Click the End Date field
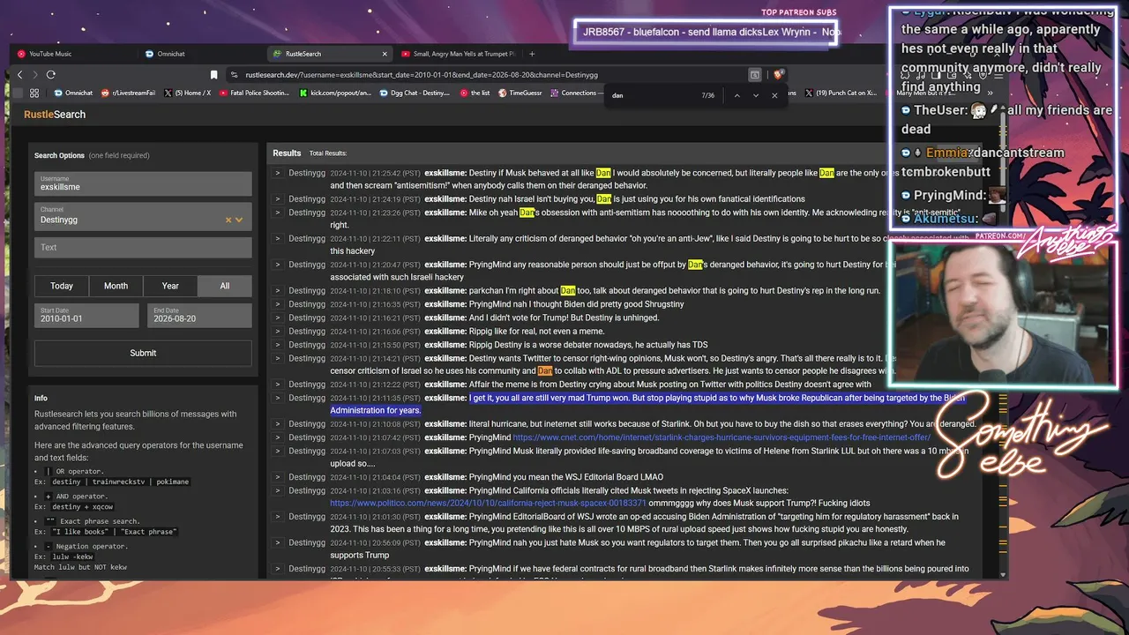 pos(199,315)
